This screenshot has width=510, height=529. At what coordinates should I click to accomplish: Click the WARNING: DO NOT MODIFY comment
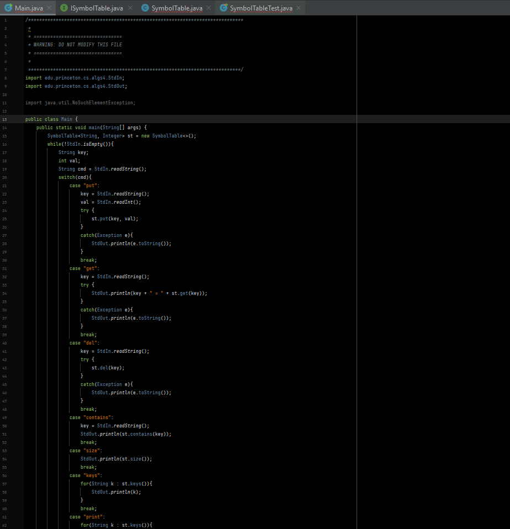click(77, 45)
